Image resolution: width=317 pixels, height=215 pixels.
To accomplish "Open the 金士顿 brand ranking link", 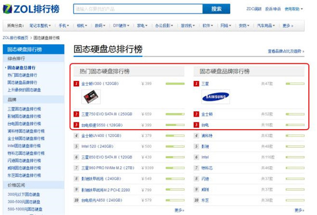I will click(207, 114).
